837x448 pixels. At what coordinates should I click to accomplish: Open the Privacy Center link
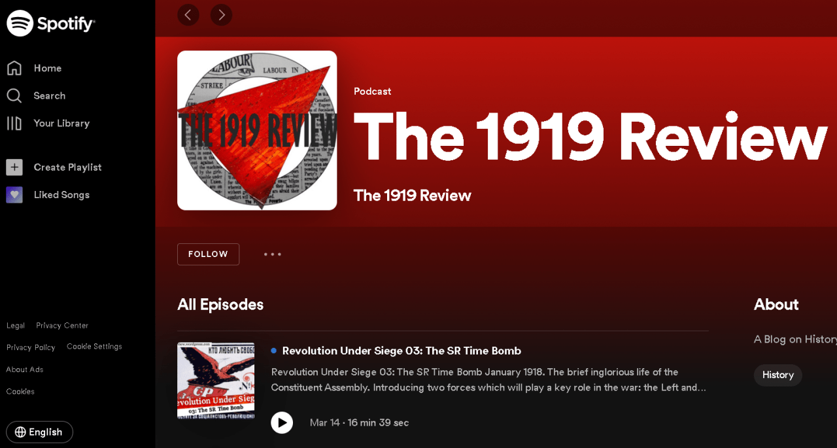tap(62, 326)
